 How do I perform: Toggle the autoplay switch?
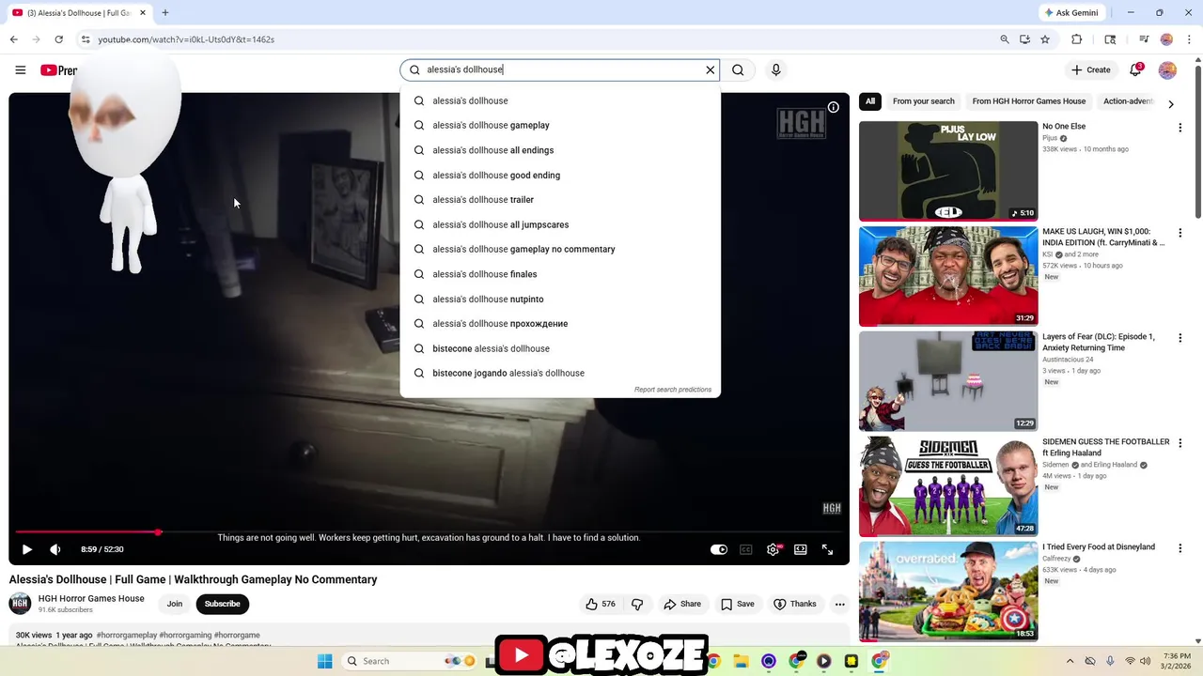[x=719, y=549]
